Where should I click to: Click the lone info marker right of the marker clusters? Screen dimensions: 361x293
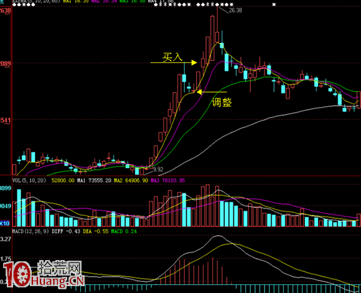coord(274,4)
